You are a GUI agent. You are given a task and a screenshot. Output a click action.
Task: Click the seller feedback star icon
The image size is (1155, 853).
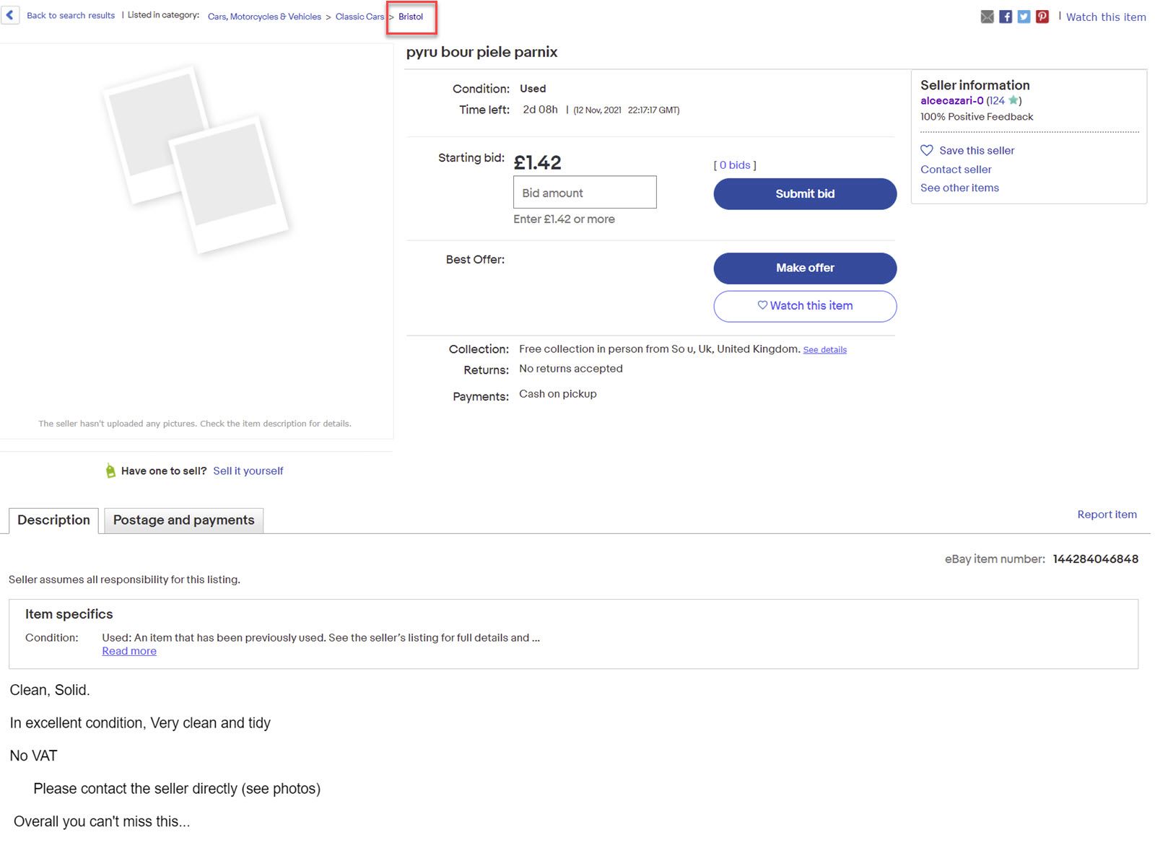(x=1013, y=100)
